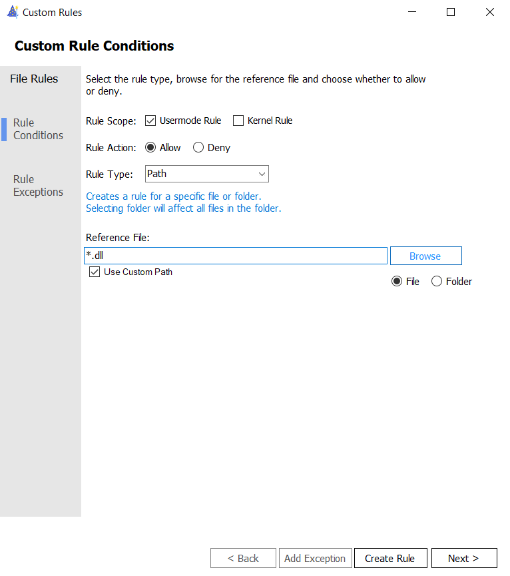510x576 pixels.
Task: Switch to the Rule Exceptions page
Action: 38,186
